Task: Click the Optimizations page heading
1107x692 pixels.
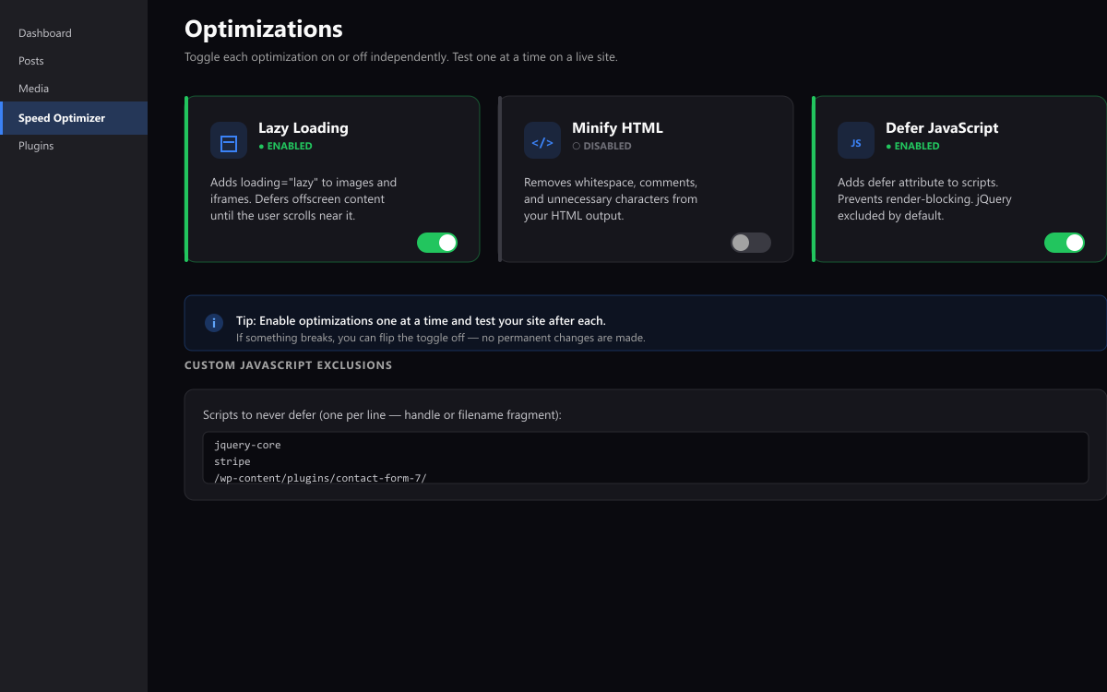Action: [x=264, y=29]
